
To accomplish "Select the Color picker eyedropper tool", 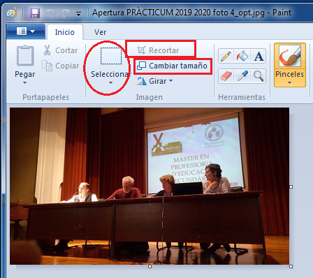I will tap(242, 76).
